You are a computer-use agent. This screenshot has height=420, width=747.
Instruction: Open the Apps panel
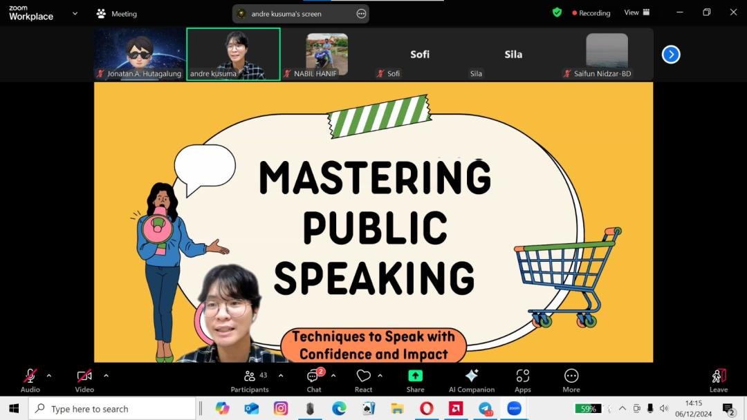pyautogui.click(x=522, y=380)
